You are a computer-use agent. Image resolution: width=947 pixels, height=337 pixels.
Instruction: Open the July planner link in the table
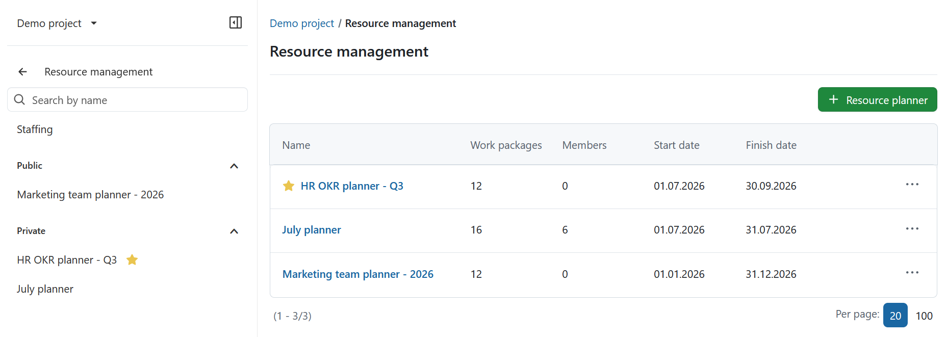coord(312,230)
